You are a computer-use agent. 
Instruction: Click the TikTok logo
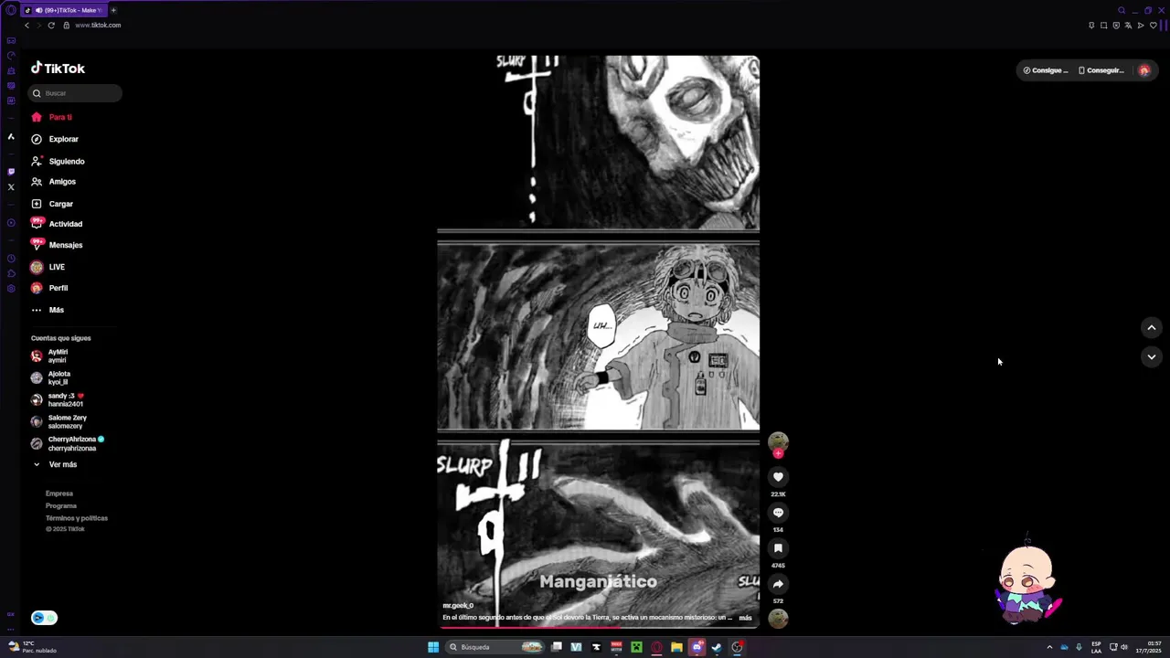point(58,69)
